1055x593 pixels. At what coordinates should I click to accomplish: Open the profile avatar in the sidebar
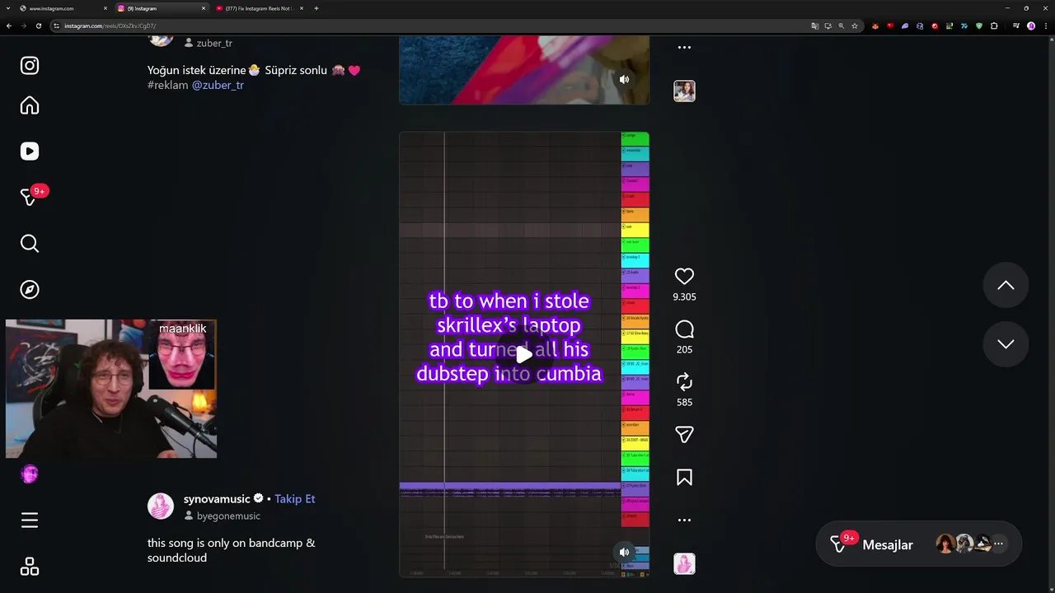point(30,474)
